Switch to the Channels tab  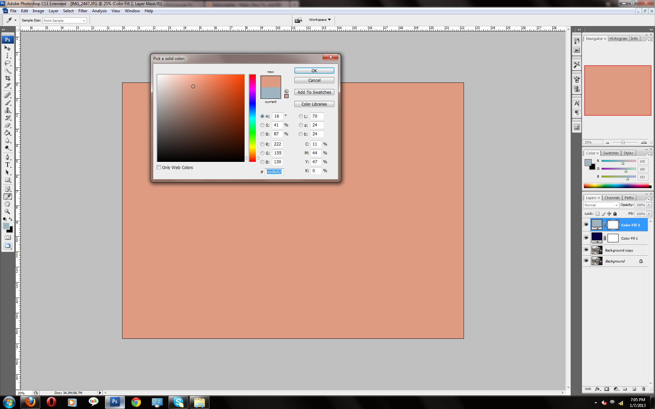[x=612, y=198]
